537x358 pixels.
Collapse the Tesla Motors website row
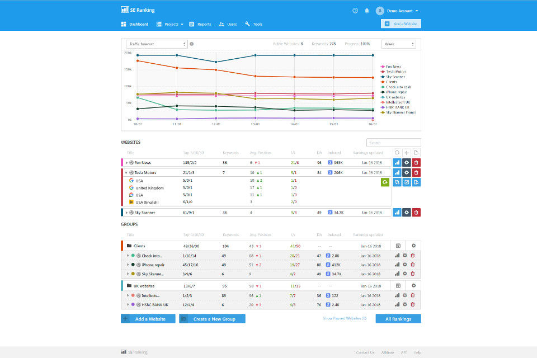click(x=126, y=173)
